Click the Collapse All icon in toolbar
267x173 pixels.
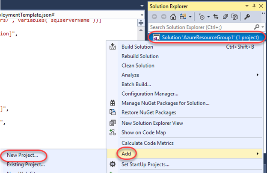[225, 17]
